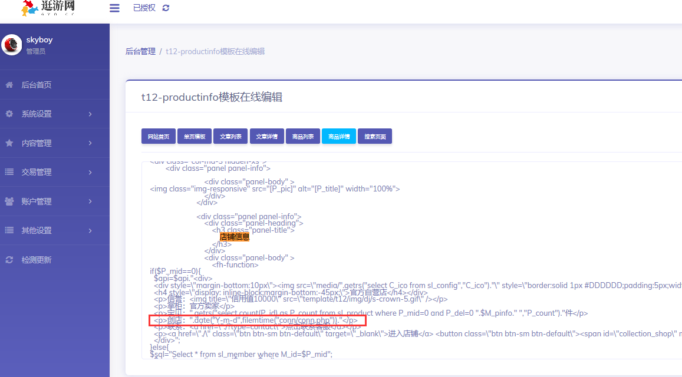Click the 已授权 status link
682x377 pixels.
(144, 8)
